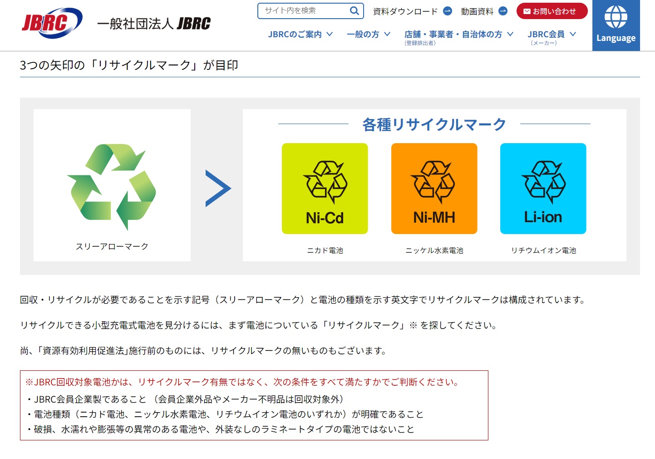Click the blue right chevron arrow
655x459 pixels.
(x=218, y=188)
